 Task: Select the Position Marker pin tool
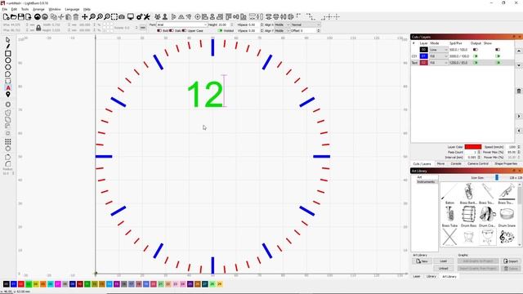(8, 95)
